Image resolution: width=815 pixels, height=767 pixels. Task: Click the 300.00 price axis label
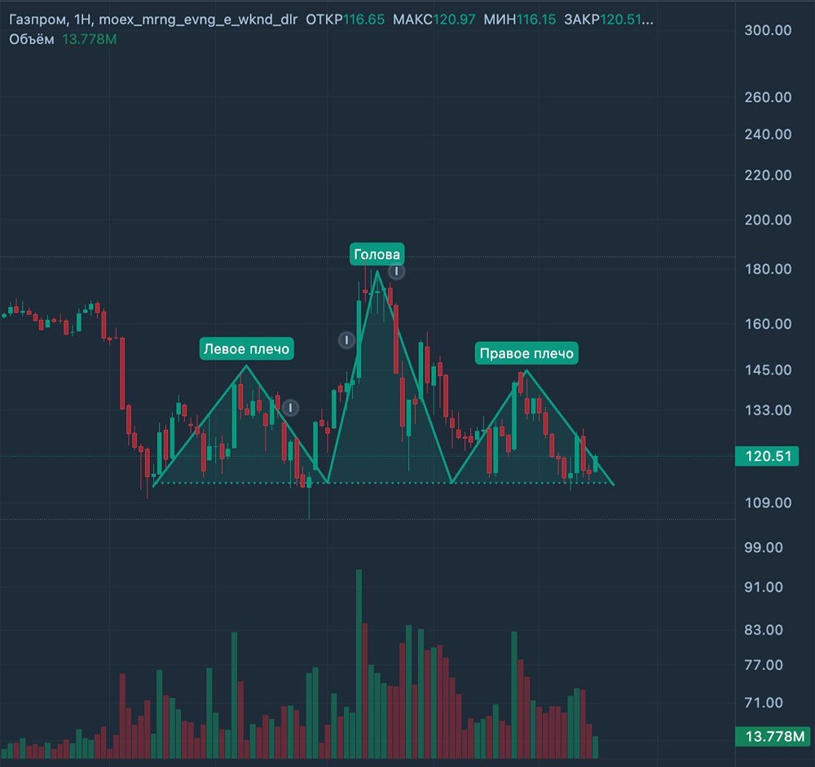tap(768, 30)
